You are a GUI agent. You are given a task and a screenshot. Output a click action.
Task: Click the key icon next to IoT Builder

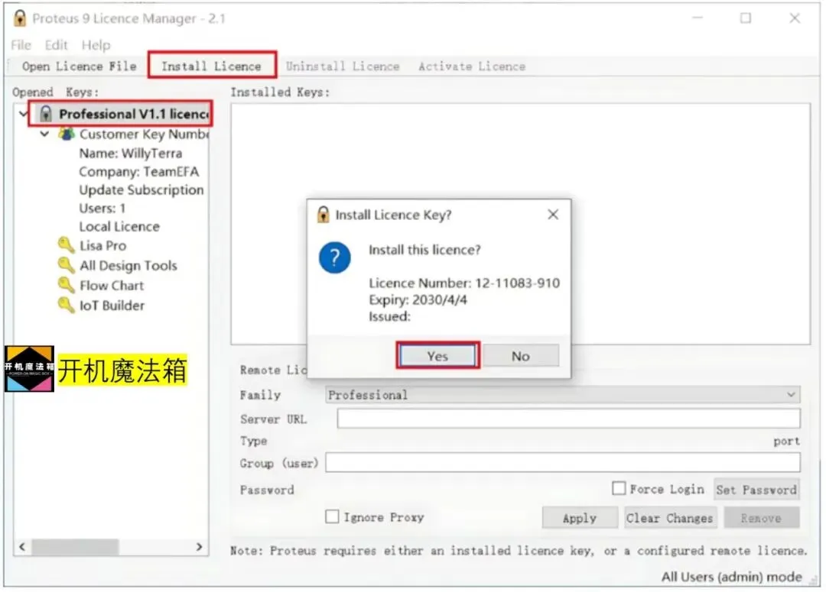click(67, 306)
